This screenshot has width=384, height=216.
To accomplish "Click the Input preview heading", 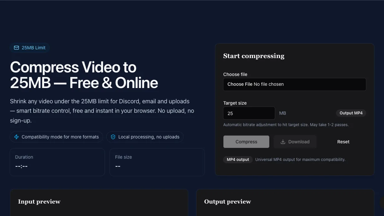I will tap(39, 202).
